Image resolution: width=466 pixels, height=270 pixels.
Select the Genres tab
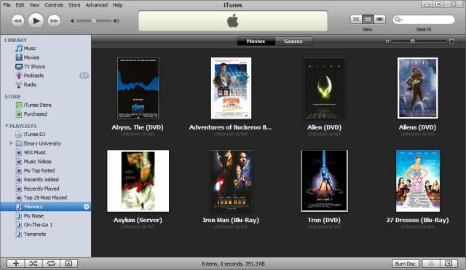click(293, 41)
